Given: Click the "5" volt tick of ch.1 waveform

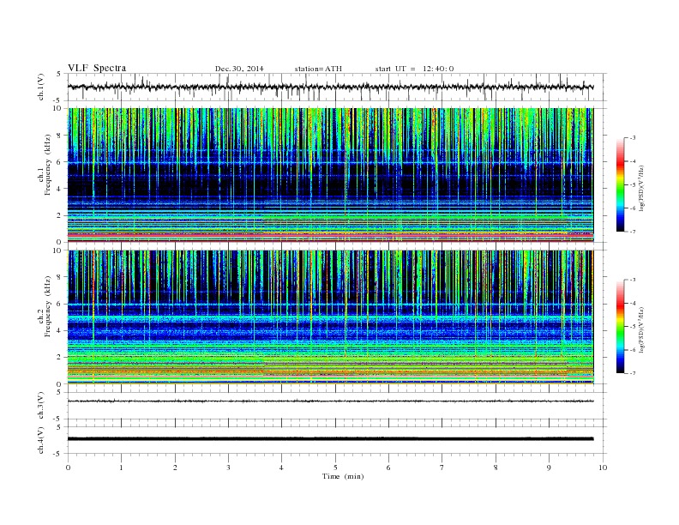Looking at the screenshot, I should coord(59,74).
